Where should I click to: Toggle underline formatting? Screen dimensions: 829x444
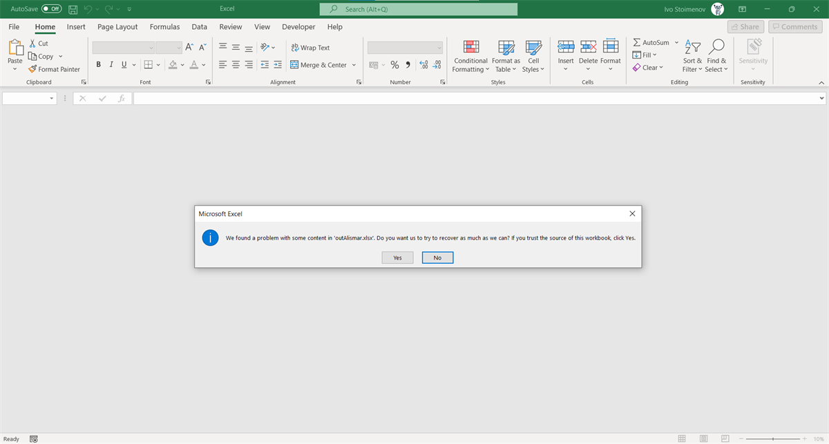123,64
